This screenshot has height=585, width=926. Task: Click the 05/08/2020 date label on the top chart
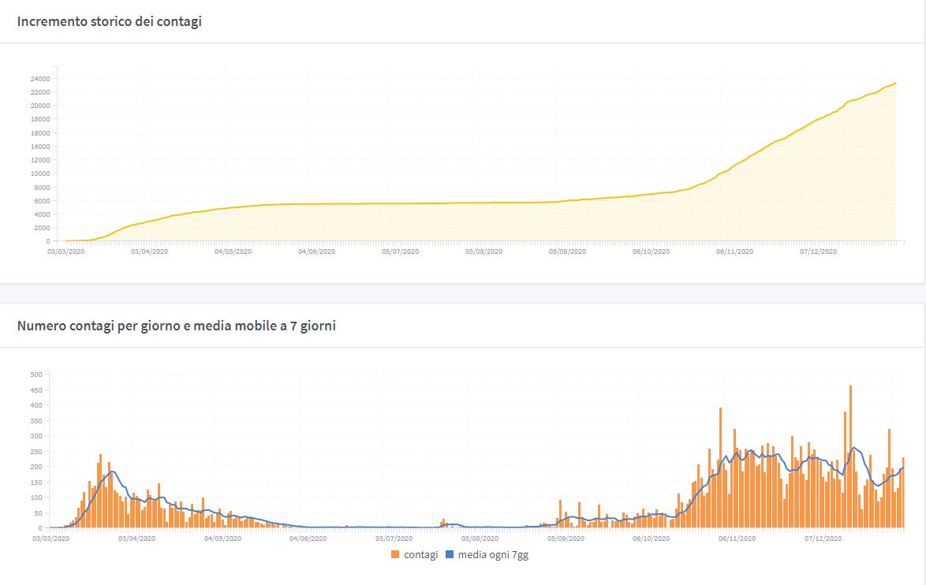coord(484,252)
